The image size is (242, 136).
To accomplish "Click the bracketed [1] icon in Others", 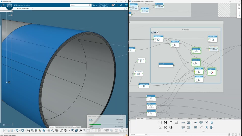I will (x=206, y=123).
